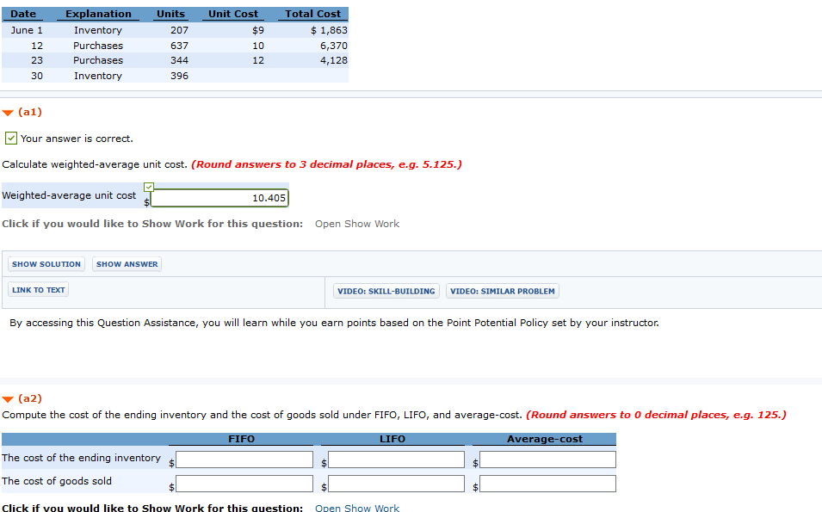The width and height of the screenshot is (822, 512).
Task: Click the Units column header
Action: click(171, 14)
